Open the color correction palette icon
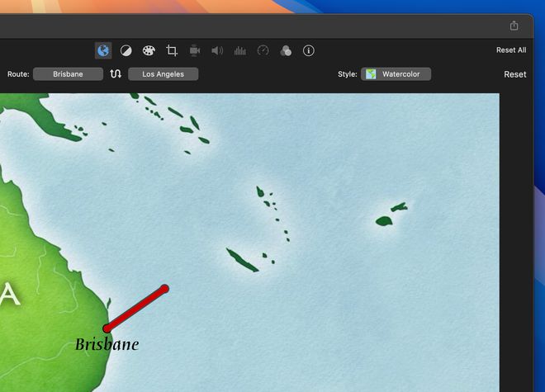 (149, 50)
